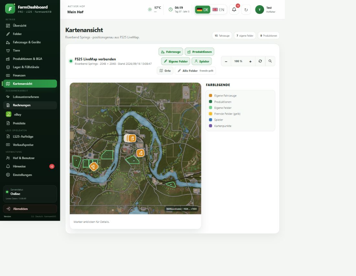Click the Weltkoordinaten label on map
This screenshot has width=356, height=276.
[182, 209]
